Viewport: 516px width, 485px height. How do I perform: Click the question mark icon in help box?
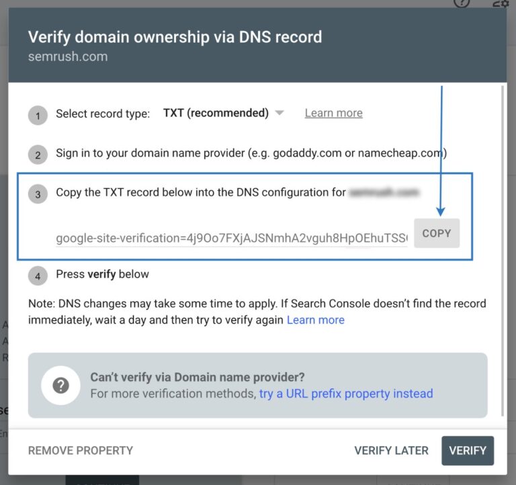[61, 386]
